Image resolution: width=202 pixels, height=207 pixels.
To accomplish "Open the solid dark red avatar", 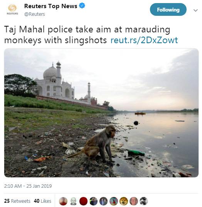I will (83, 201).
